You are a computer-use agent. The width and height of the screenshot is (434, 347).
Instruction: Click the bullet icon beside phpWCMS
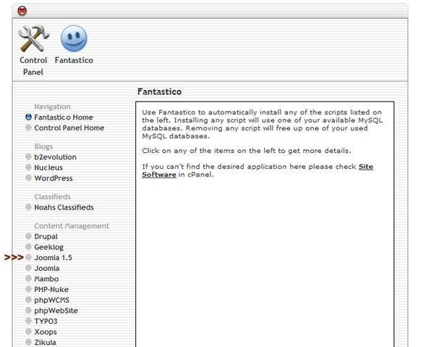click(x=28, y=300)
